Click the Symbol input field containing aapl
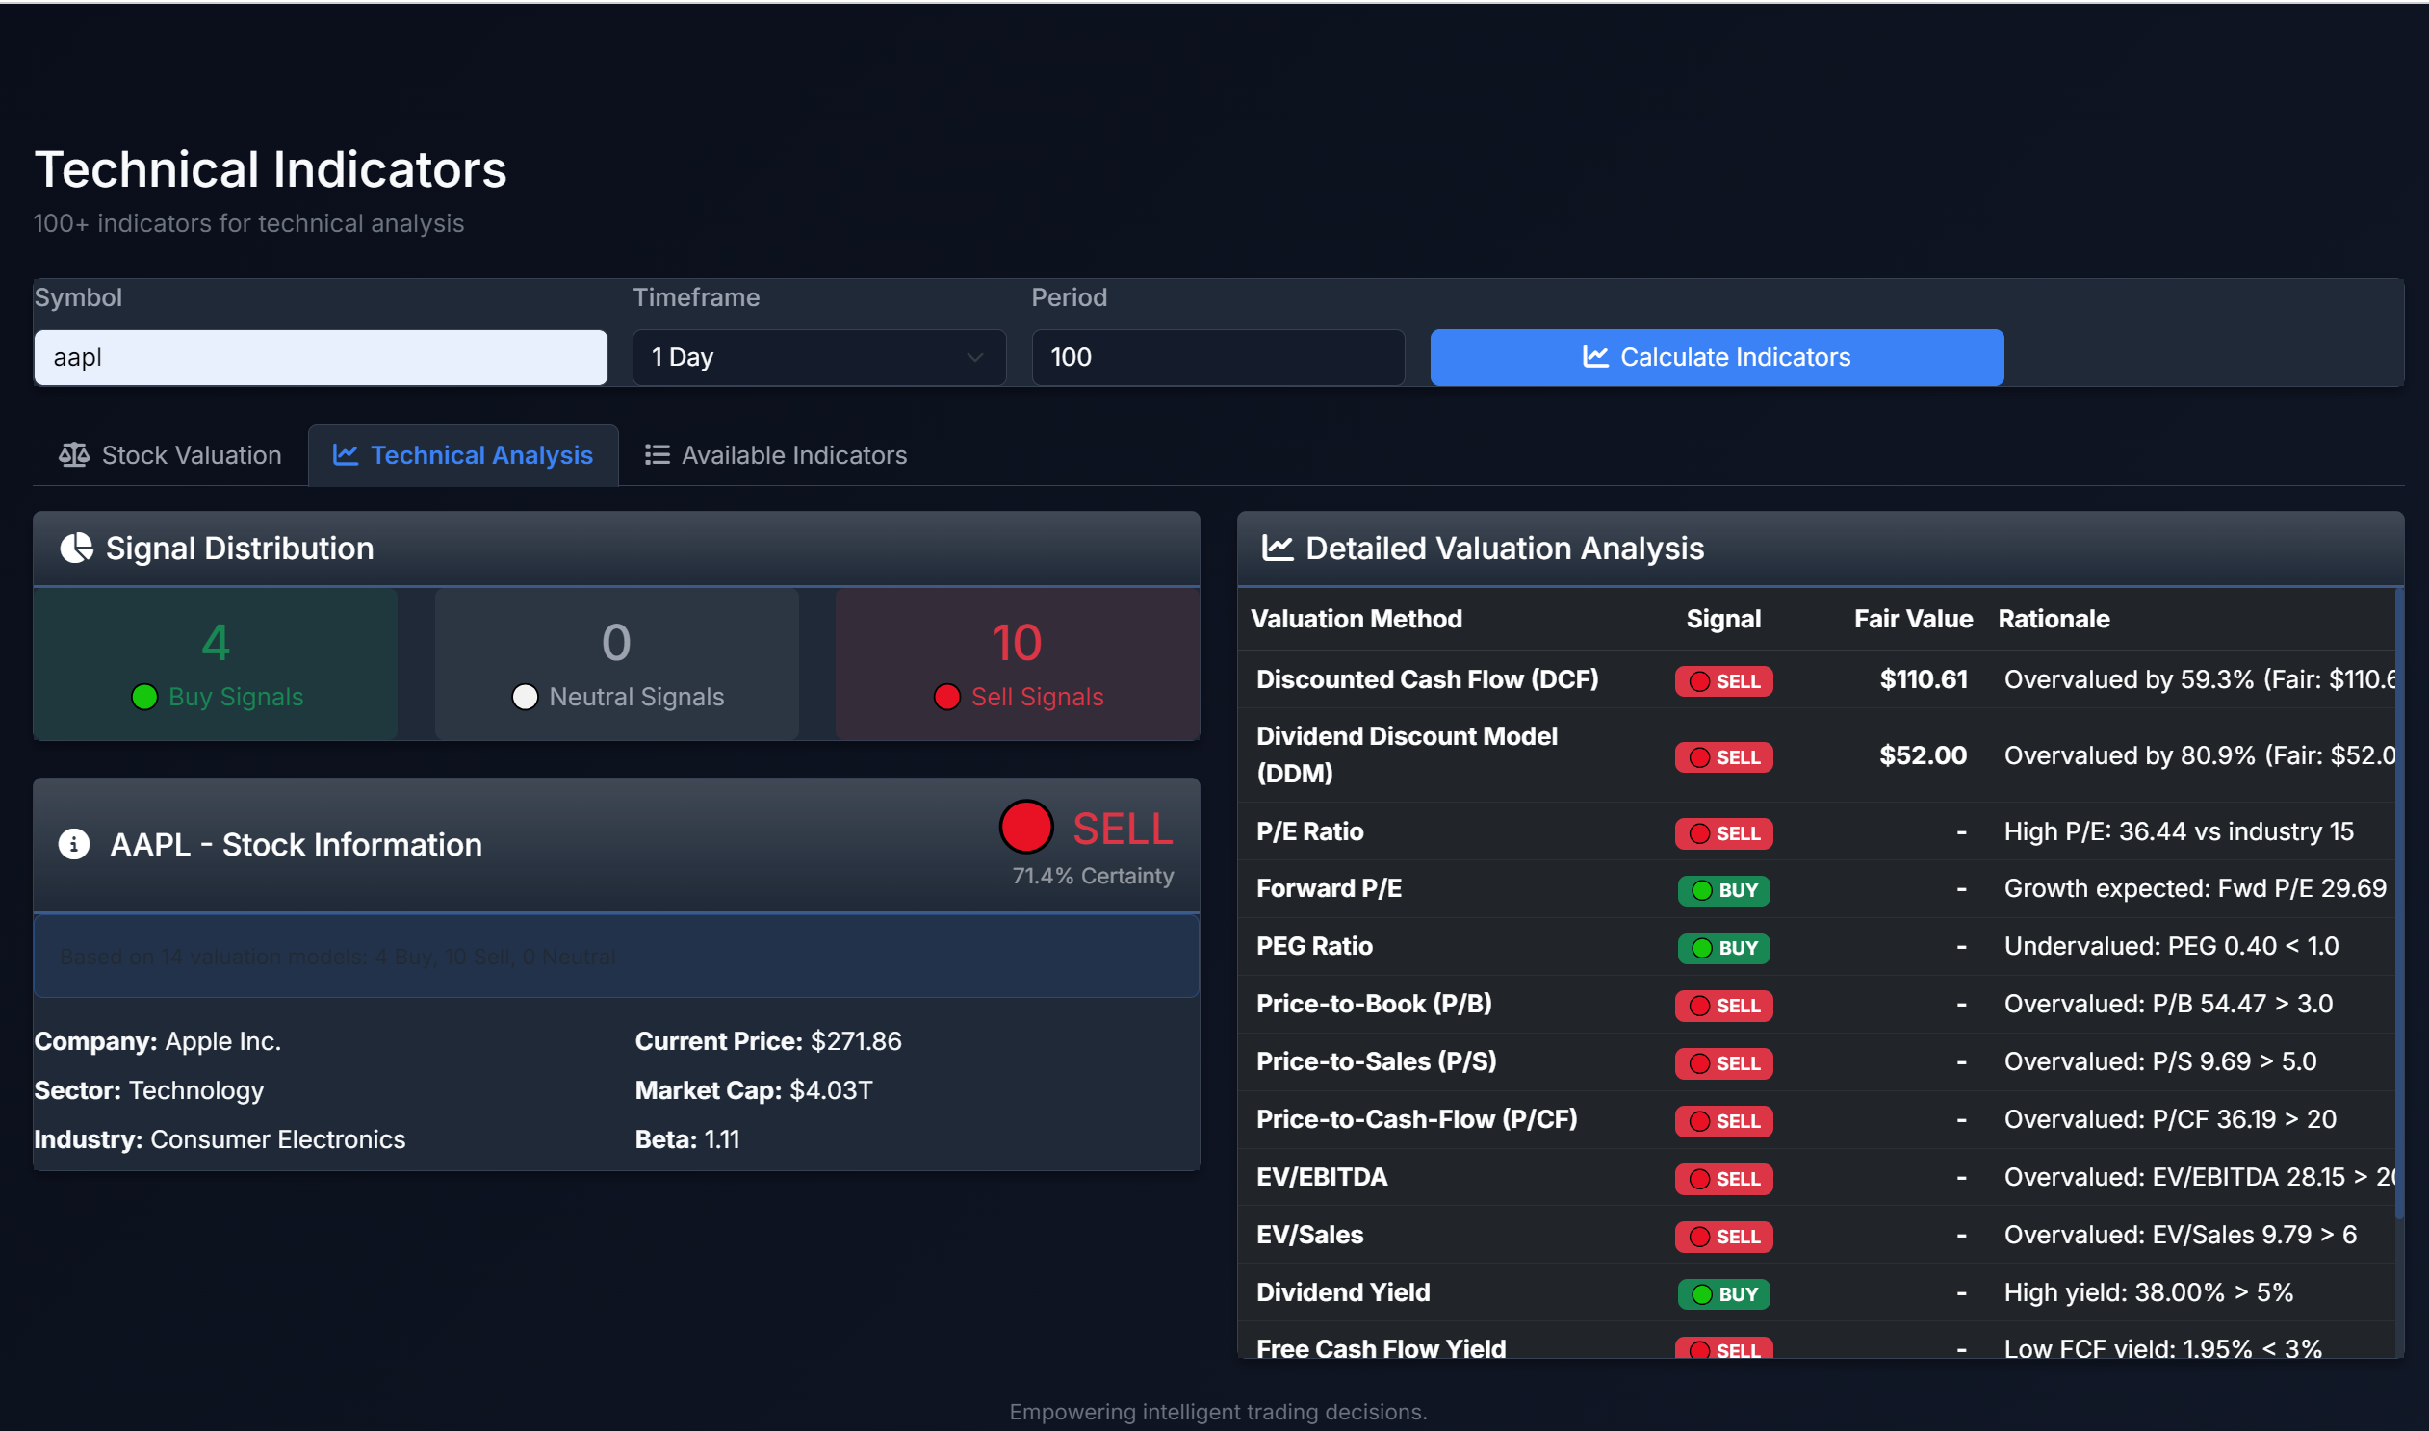The height and width of the screenshot is (1431, 2429). (321, 358)
